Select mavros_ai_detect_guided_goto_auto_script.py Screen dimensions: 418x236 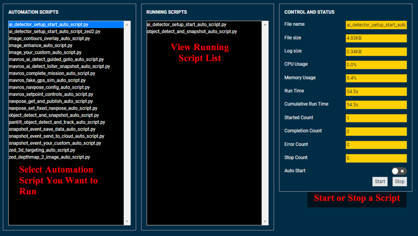(x=66, y=60)
